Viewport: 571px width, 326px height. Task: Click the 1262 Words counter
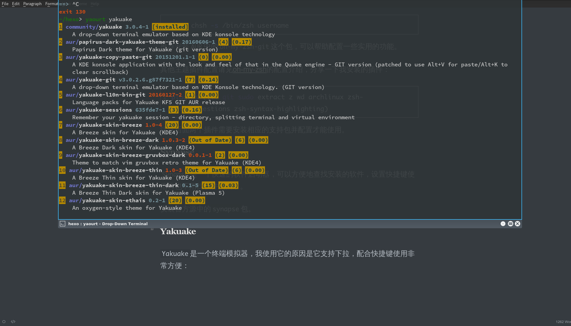point(563,322)
